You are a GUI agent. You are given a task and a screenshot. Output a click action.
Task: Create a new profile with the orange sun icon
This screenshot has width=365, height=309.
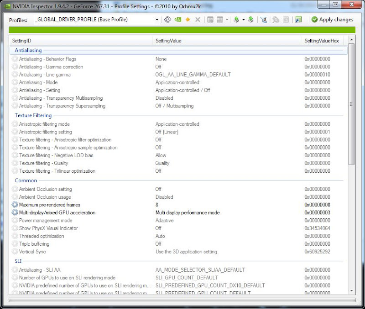click(x=188, y=20)
